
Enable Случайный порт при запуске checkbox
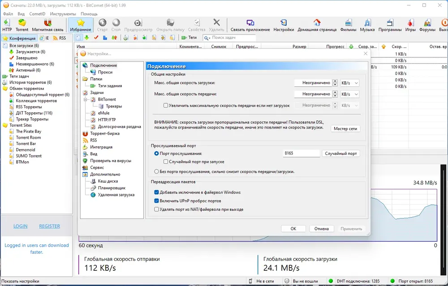pyautogui.click(x=166, y=162)
